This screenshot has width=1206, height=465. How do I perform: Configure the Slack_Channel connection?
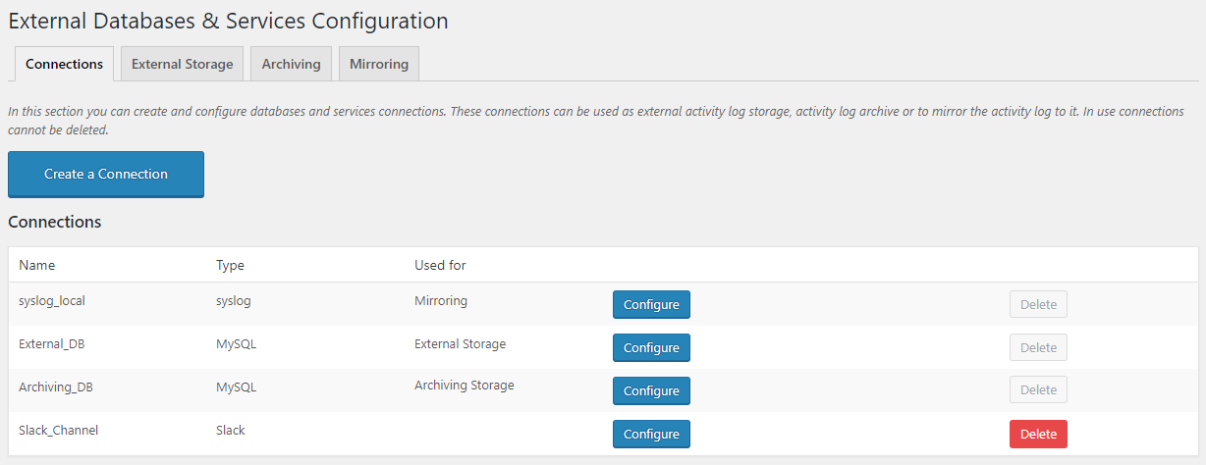[x=651, y=434]
